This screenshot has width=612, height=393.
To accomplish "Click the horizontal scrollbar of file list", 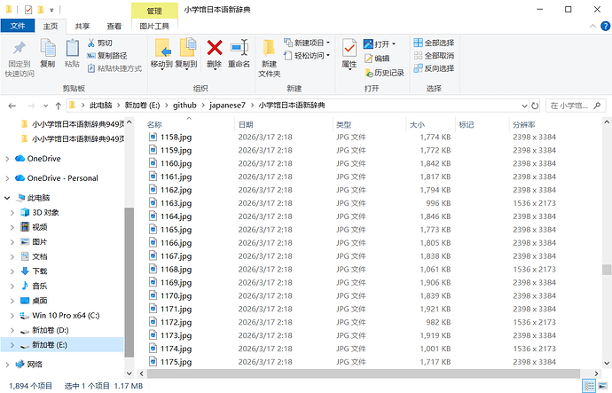I will tap(364, 373).
